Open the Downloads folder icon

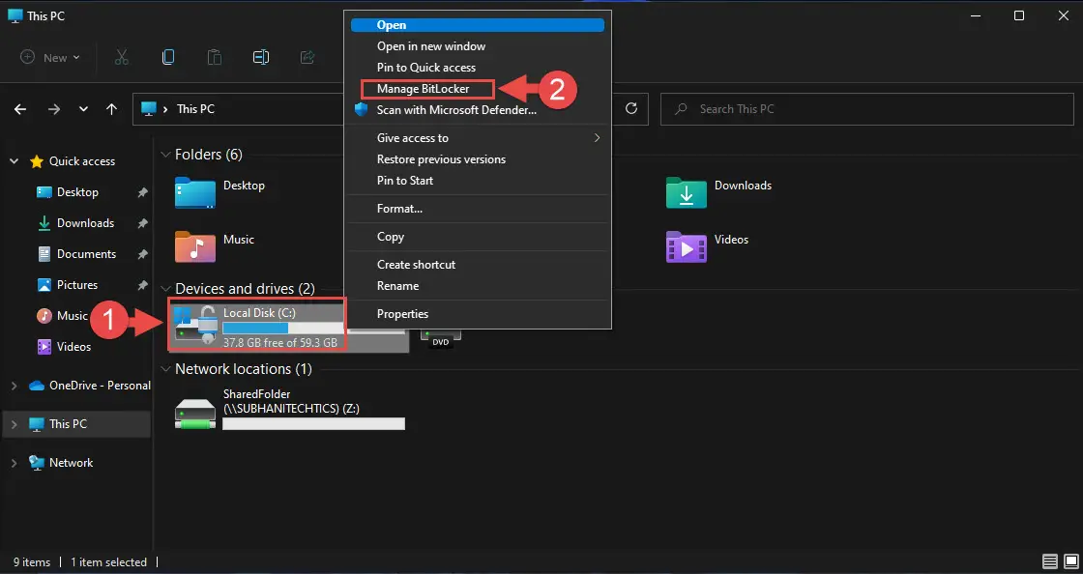click(686, 192)
